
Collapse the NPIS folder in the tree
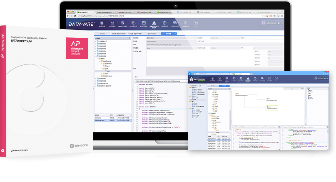coord(98,59)
